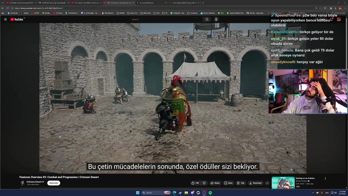
Task: Open the YouTube hamburger guide menu
Action: [5, 19]
